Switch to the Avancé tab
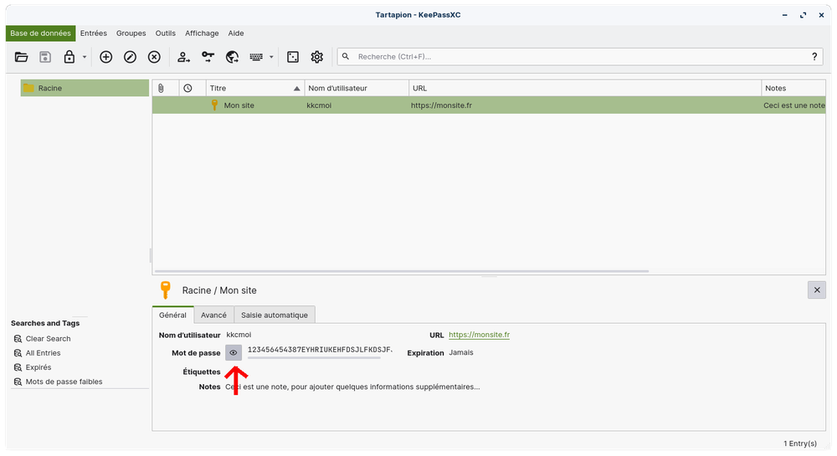Image resolution: width=837 pixels, height=456 pixels. (x=213, y=315)
